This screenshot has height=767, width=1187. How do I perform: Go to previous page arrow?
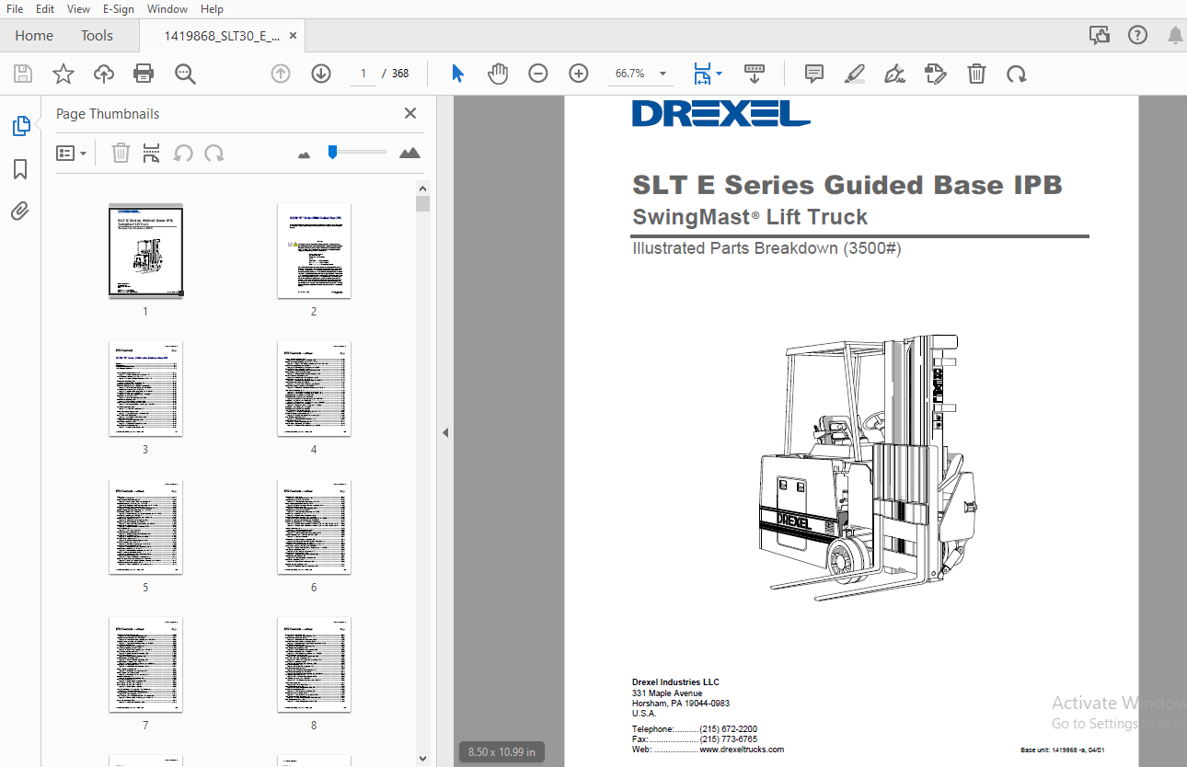(281, 74)
